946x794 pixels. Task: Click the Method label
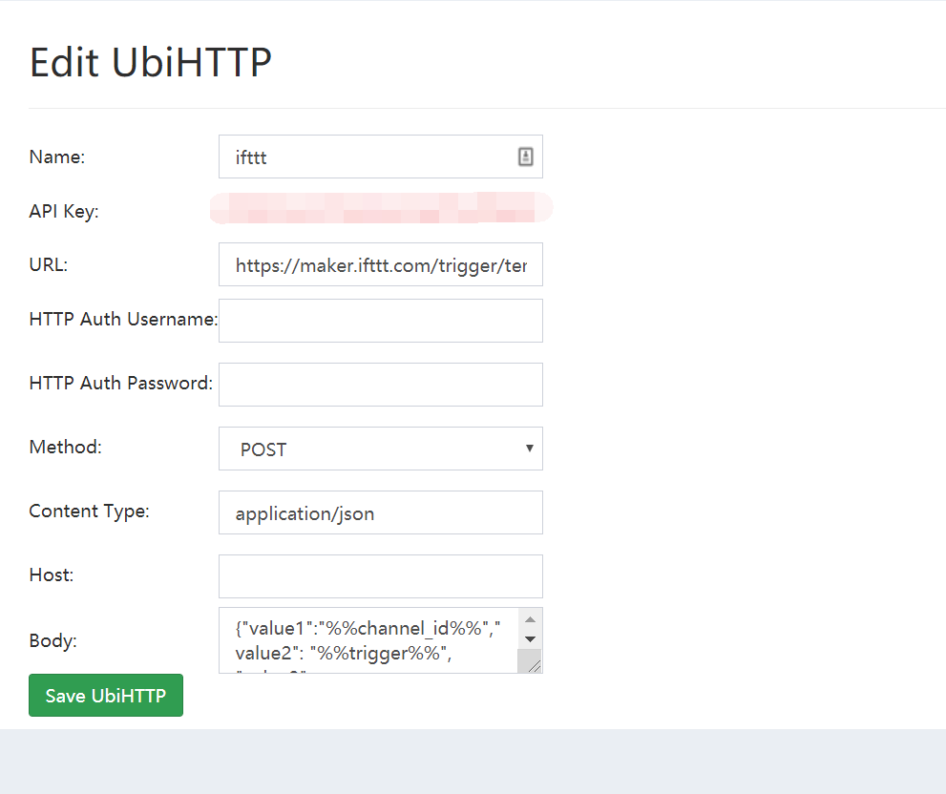click(65, 447)
